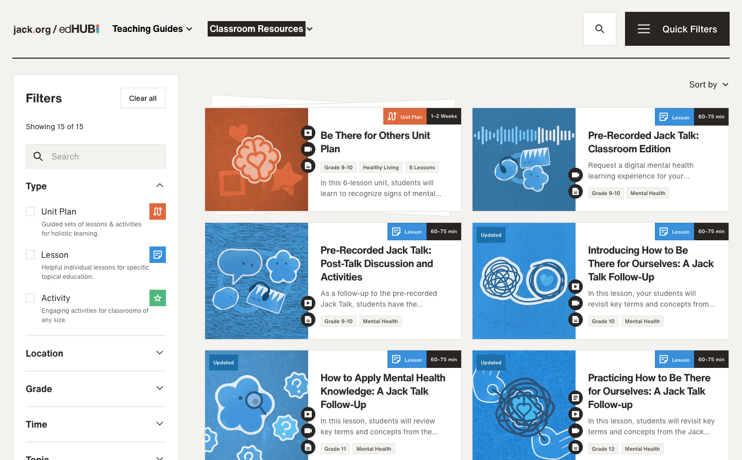Select the Healthy Living tag
This screenshot has width=742, height=460.
[381, 167]
